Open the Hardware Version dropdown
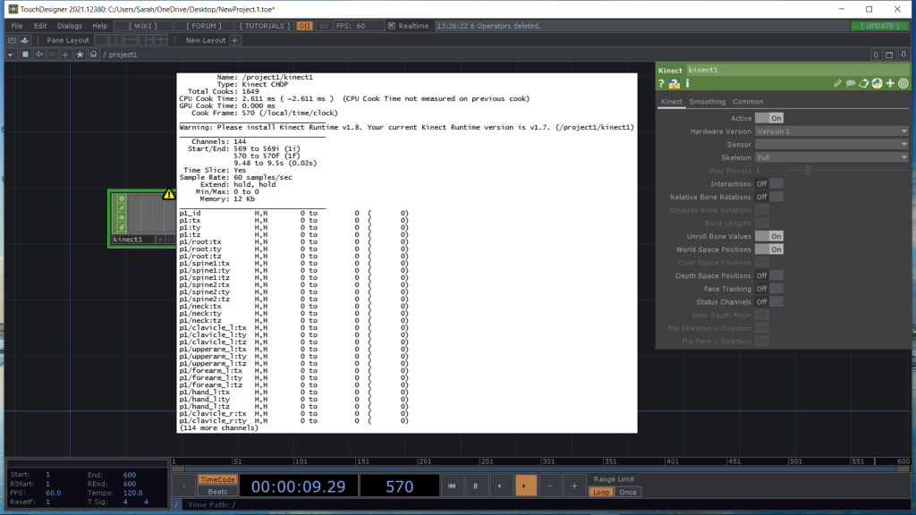This screenshot has height=515, width=916. coord(831,131)
